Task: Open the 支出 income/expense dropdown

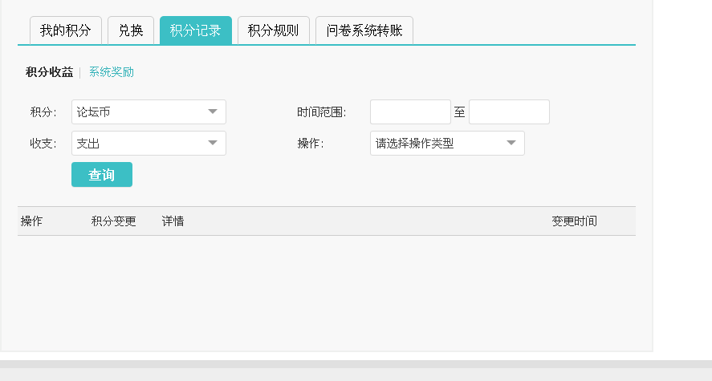Action: click(149, 144)
